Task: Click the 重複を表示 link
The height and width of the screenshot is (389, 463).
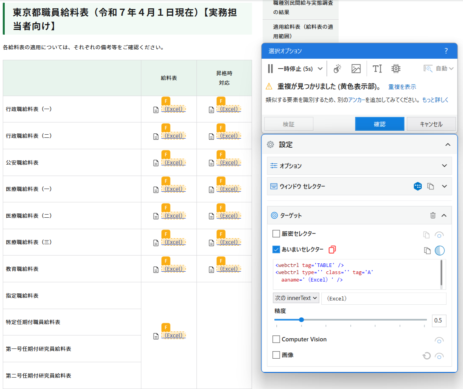Action: pyautogui.click(x=402, y=87)
